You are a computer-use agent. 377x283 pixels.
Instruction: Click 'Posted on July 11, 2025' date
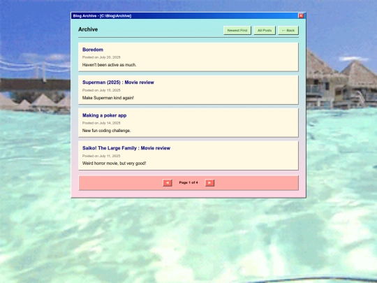101,156
